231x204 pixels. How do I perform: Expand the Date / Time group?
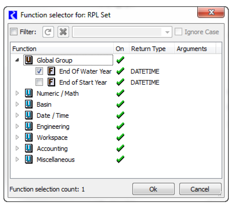pos(17,115)
